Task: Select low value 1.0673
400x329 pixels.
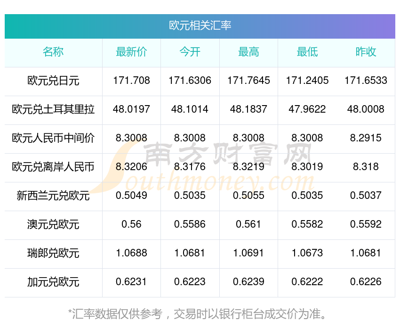Action: point(307,253)
